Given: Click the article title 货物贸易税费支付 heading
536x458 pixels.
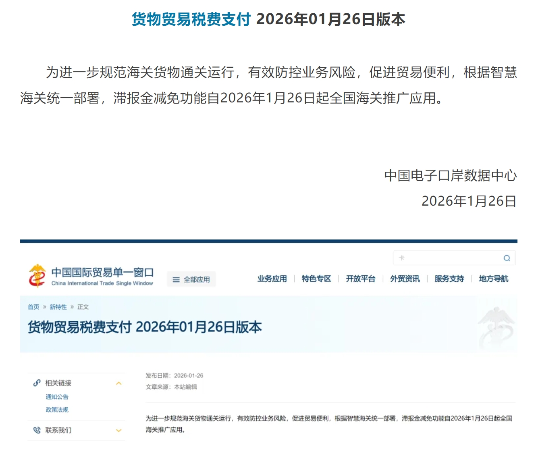Looking at the screenshot, I should pyautogui.click(x=144, y=327).
